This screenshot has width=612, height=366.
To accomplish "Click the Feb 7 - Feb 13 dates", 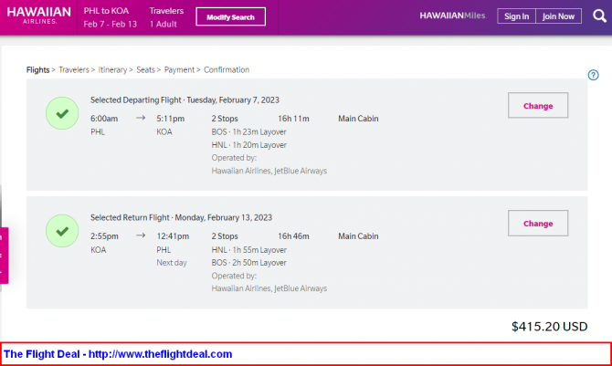I will (110, 25).
